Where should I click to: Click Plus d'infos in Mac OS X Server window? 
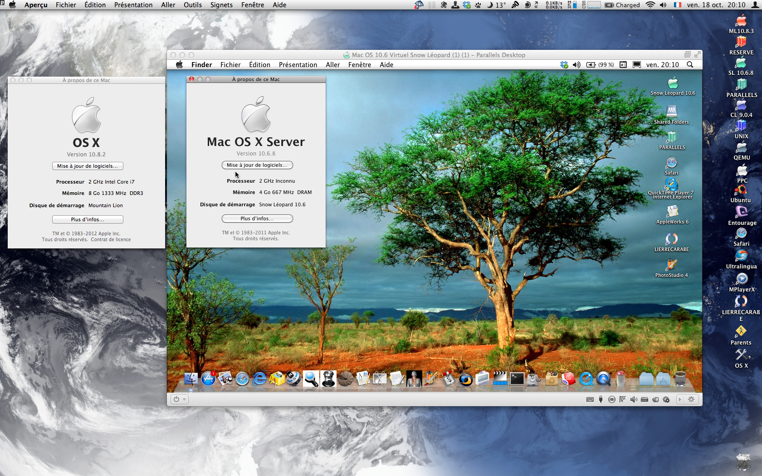point(257,219)
